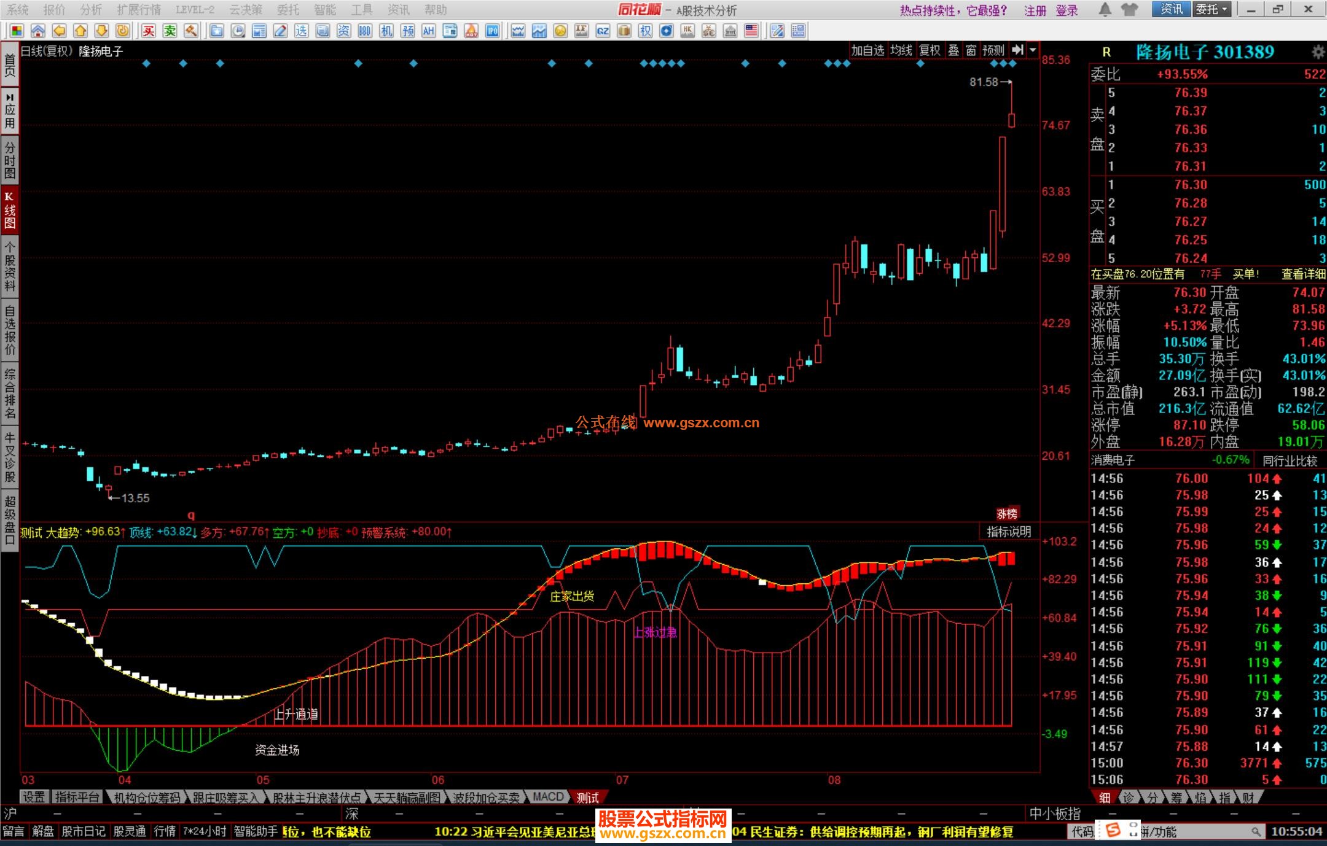
Task: Click the red 买 (buy) toolbar icon
Action: click(x=149, y=31)
